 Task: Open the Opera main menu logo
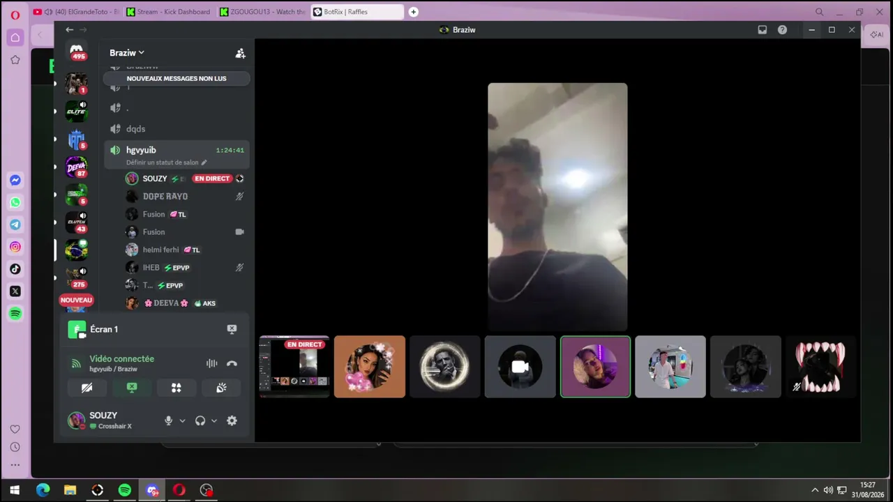[x=15, y=15]
